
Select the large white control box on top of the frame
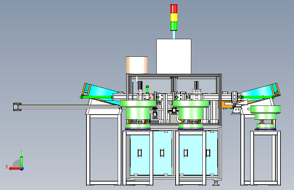click(x=174, y=56)
